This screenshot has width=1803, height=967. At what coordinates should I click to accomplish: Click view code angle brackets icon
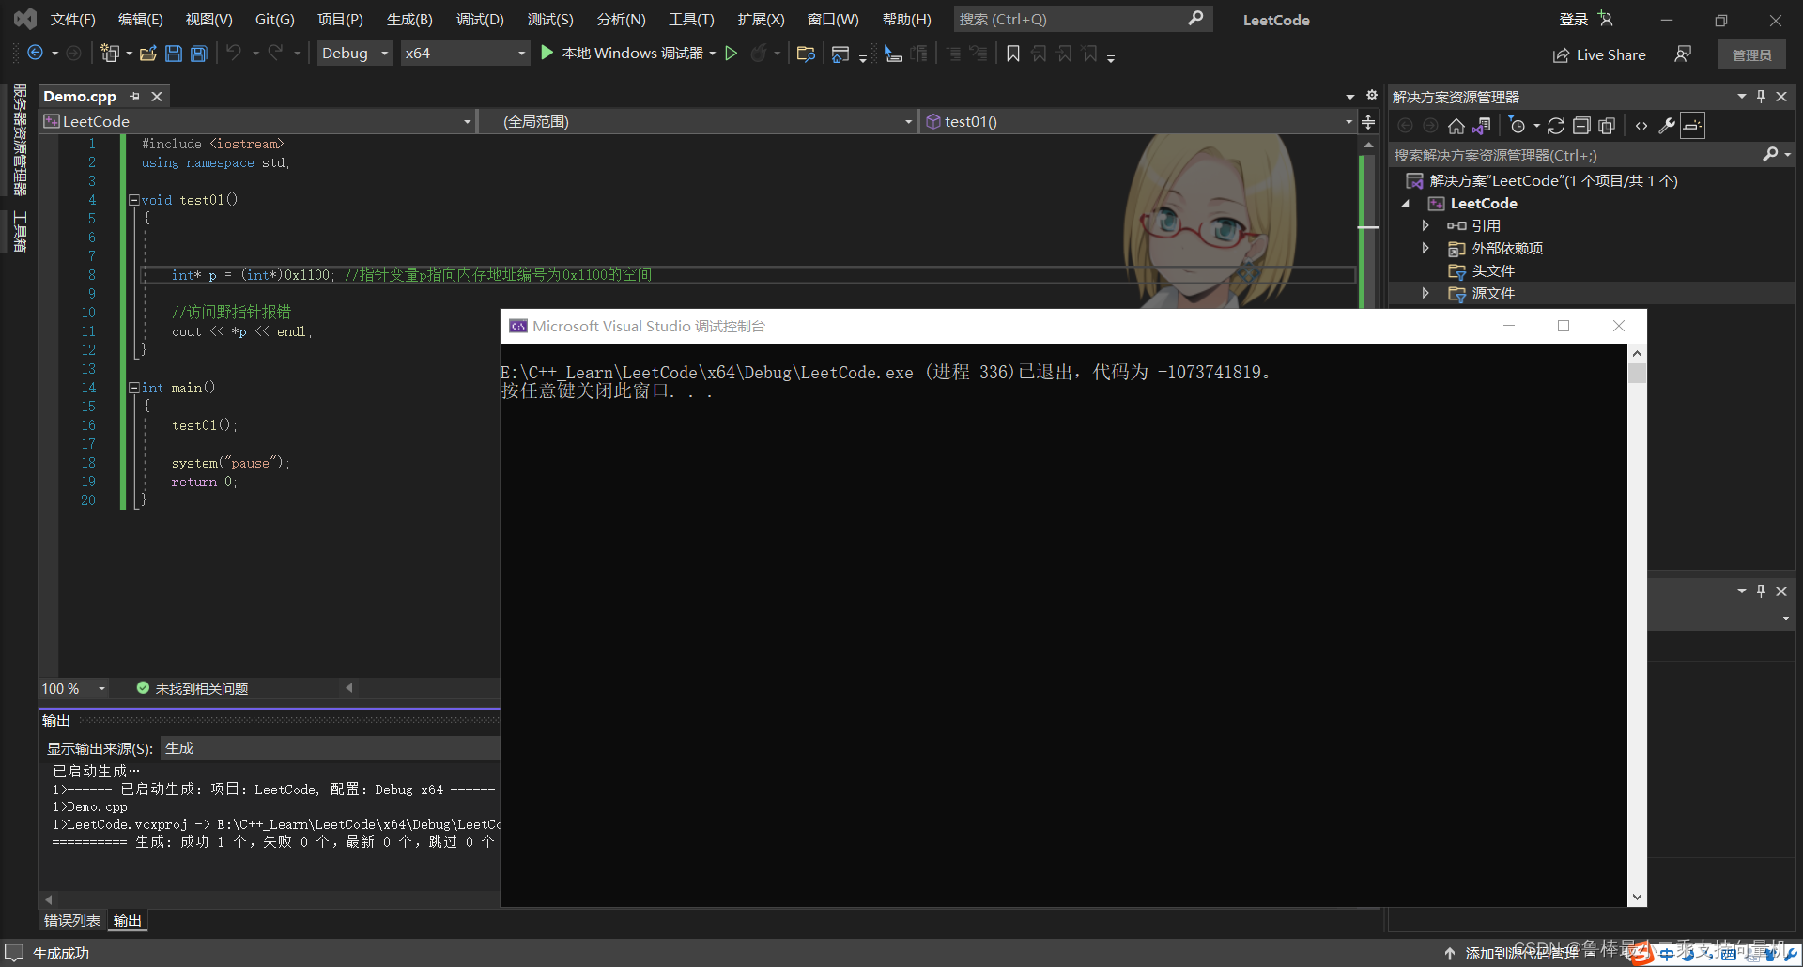pyautogui.click(x=1641, y=126)
